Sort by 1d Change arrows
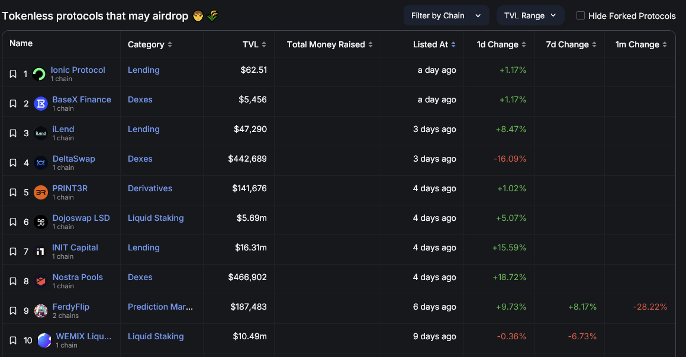This screenshot has height=357, width=686. [x=524, y=44]
